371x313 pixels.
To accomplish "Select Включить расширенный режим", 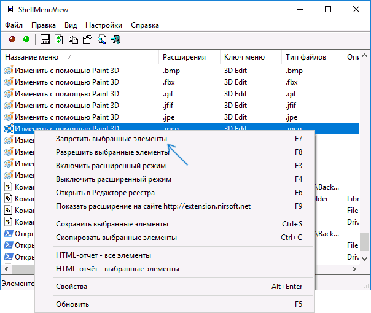I will tap(174, 166).
